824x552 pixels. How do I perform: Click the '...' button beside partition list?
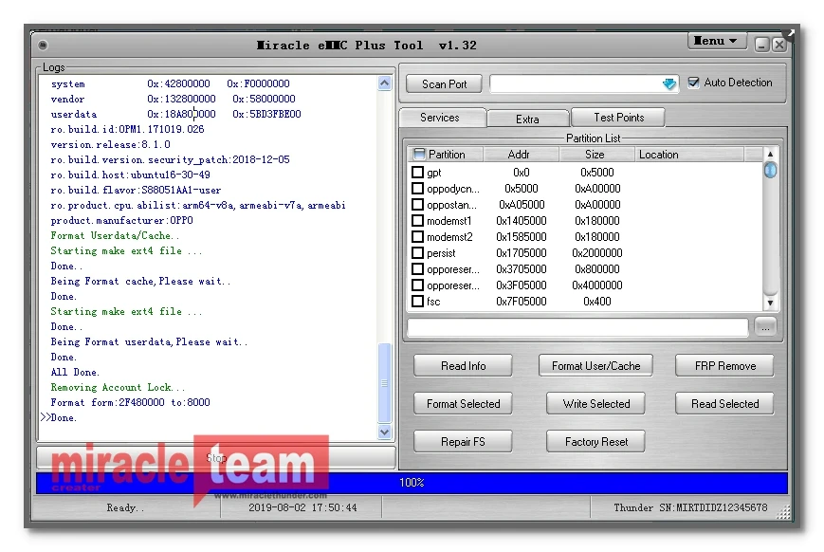point(765,327)
